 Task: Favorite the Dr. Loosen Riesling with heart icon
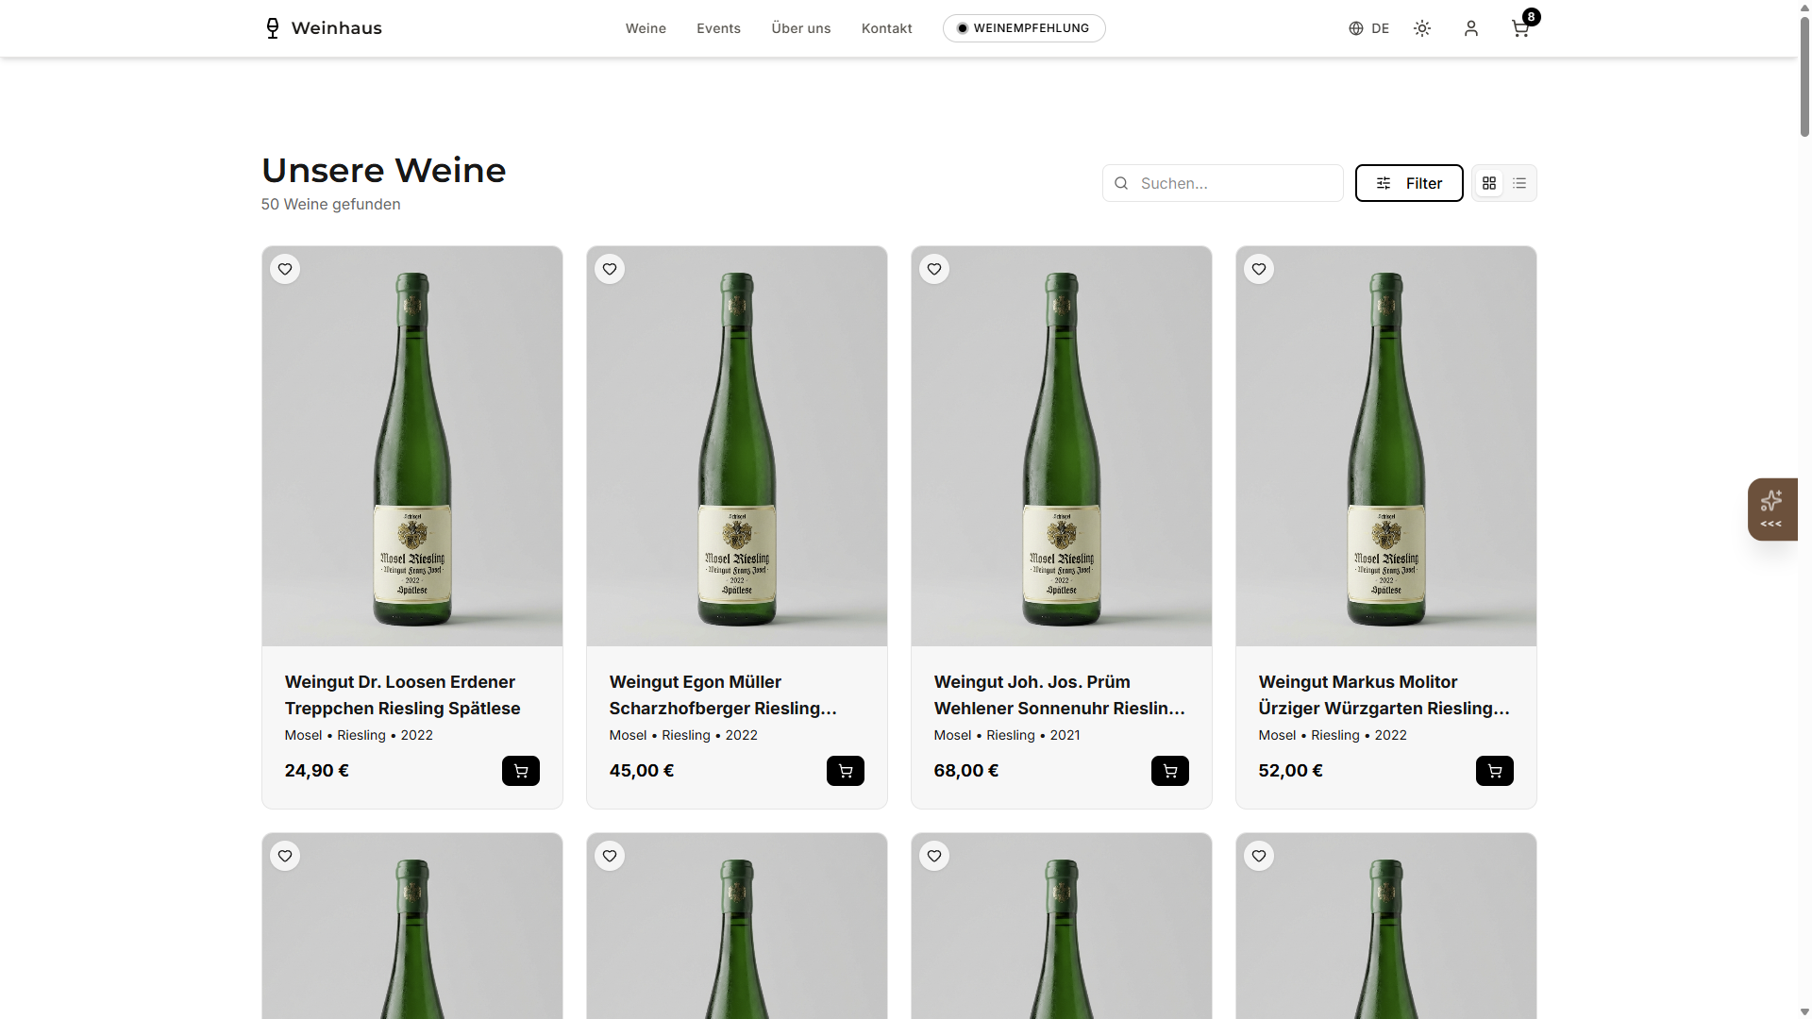(x=284, y=269)
